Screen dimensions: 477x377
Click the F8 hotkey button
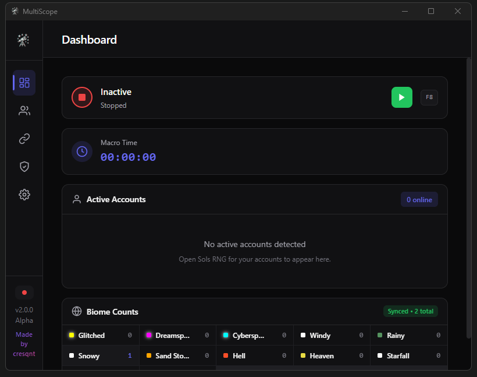click(429, 97)
